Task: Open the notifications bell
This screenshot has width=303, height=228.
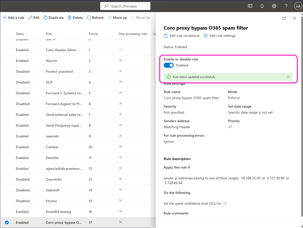Action: point(262,6)
